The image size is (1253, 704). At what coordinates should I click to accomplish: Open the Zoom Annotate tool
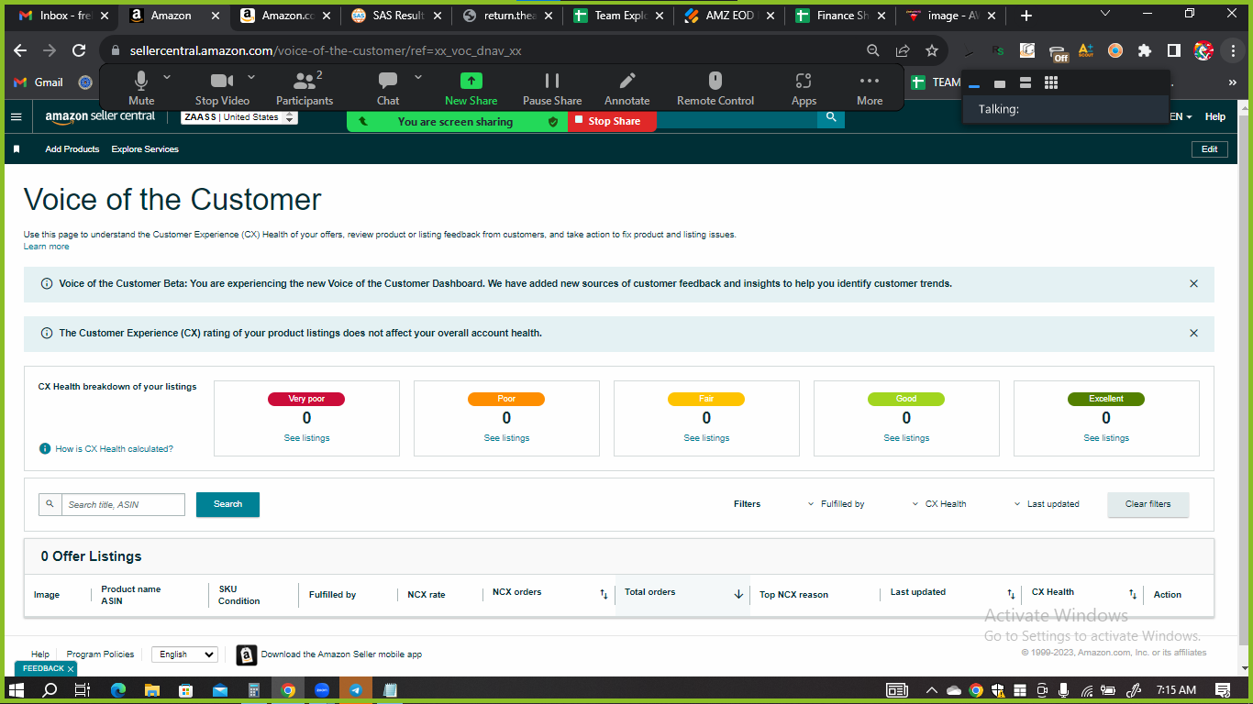pyautogui.click(x=627, y=88)
